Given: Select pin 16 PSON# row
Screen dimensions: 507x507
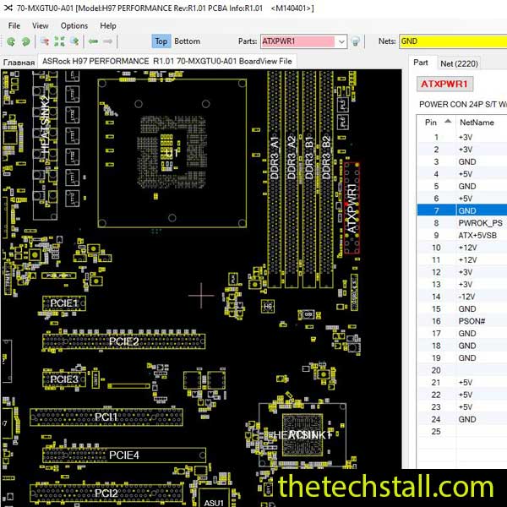Looking at the screenshot, I should pyautogui.click(x=461, y=321).
